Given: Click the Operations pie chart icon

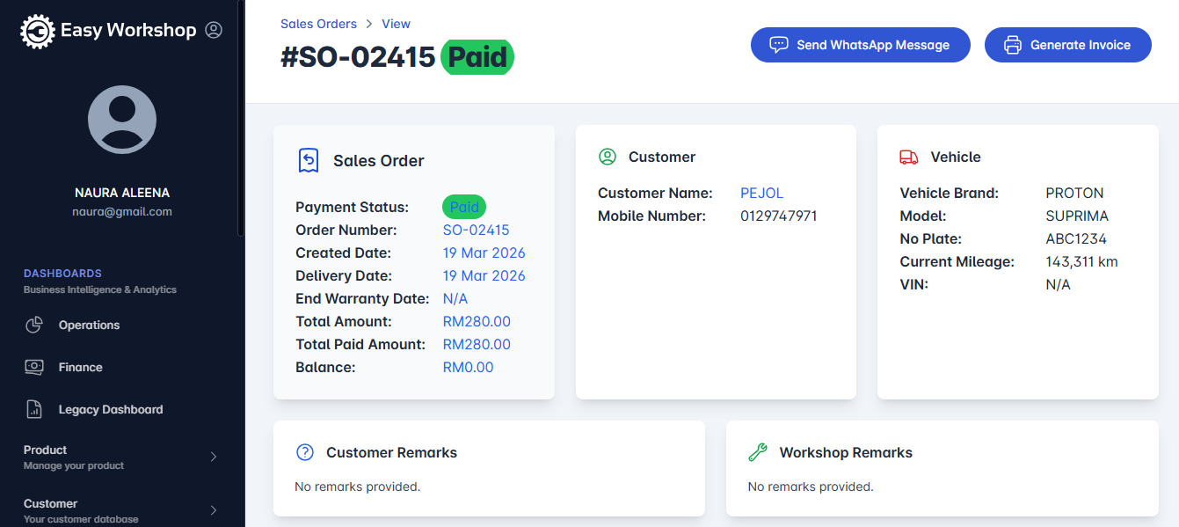Looking at the screenshot, I should point(34,325).
